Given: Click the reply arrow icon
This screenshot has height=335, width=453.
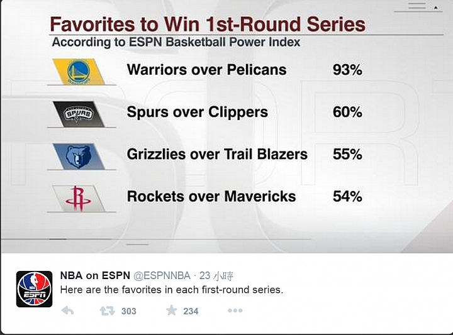Looking at the screenshot, I should pyautogui.click(x=67, y=310).
